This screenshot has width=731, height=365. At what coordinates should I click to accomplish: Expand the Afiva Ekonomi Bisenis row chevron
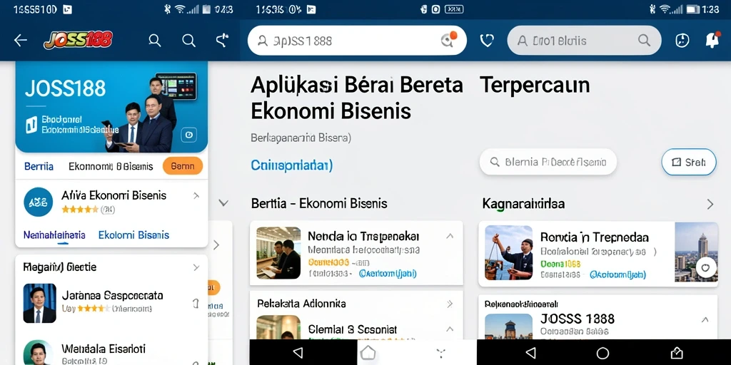(x=196, y=196)
